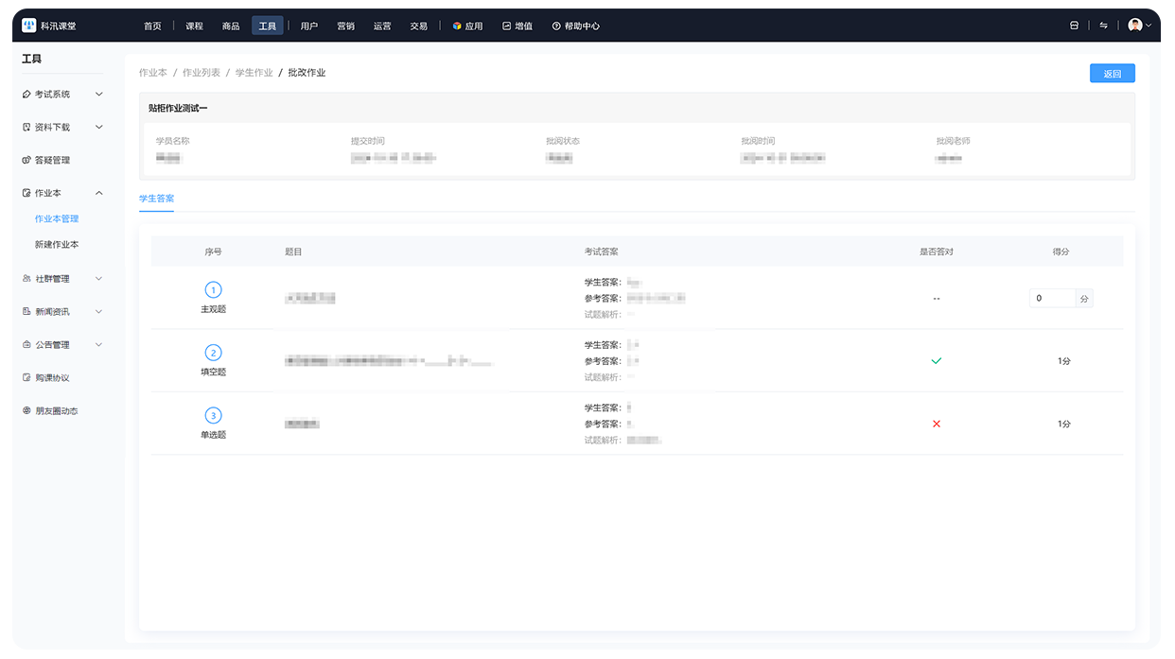Open 帮助中心 in the top bar

pyautogui.click(x=575, y=26)
